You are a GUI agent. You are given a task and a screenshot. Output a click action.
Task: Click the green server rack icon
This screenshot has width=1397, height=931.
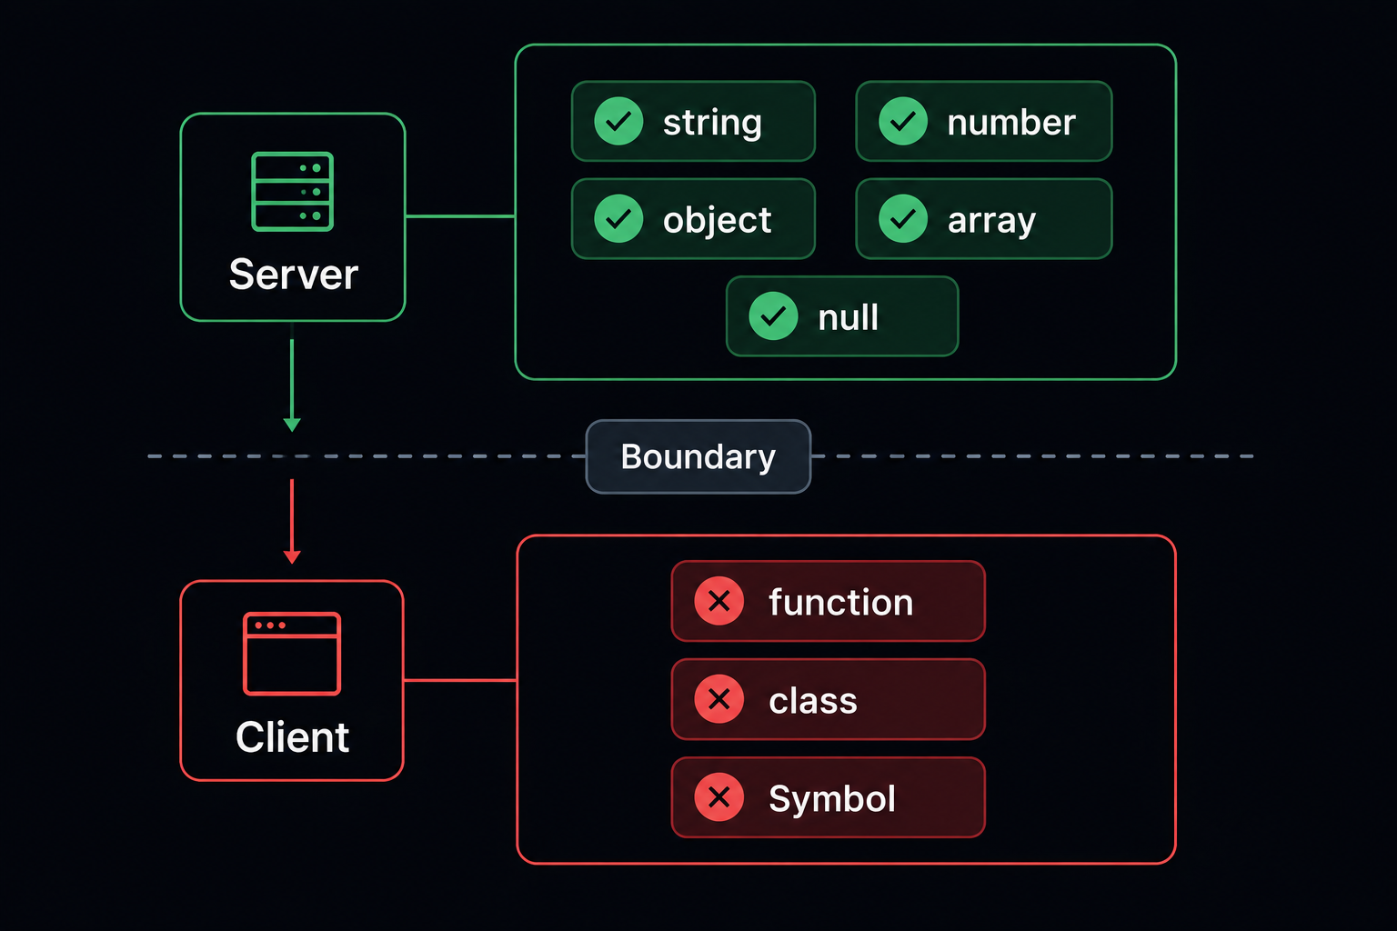pyautogui.click(x=292, y=192)
